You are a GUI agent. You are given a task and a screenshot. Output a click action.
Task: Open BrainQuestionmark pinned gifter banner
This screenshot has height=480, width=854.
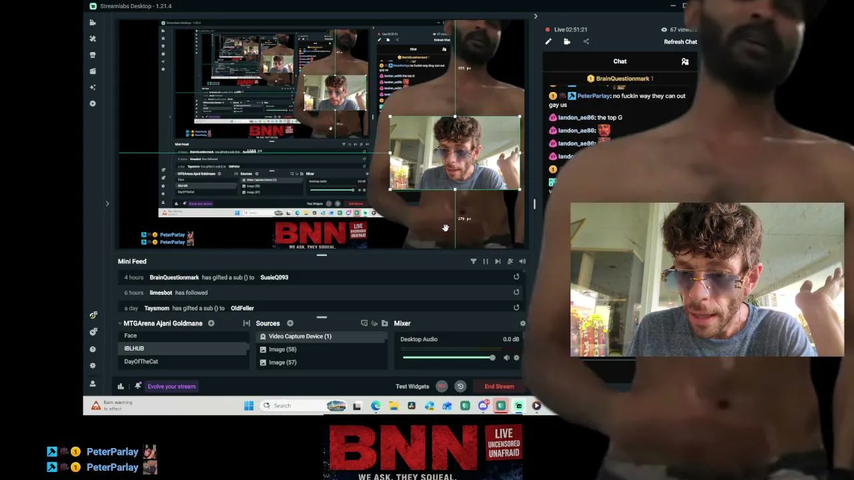(620, 79)
